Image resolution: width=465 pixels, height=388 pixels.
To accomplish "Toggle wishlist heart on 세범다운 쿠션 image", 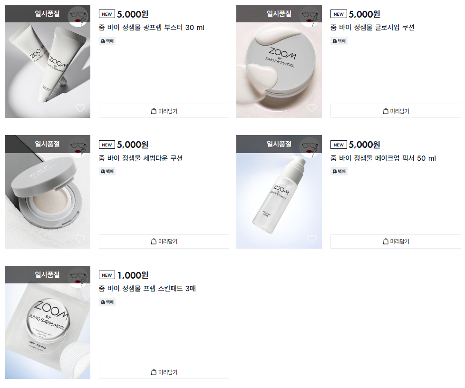I will point(80,239).
